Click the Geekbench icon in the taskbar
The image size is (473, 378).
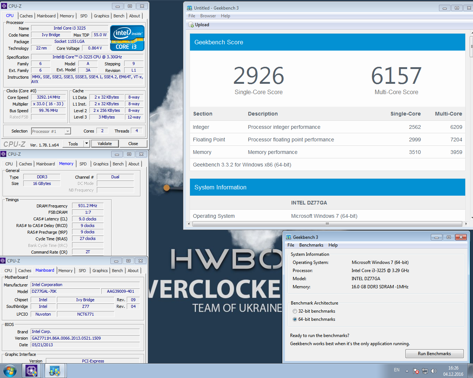(55, 371)
